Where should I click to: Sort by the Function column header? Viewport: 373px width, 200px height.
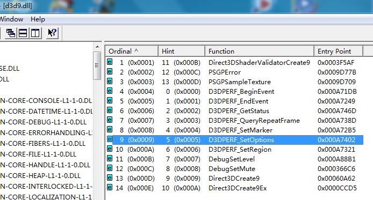(x=260, y=51)
